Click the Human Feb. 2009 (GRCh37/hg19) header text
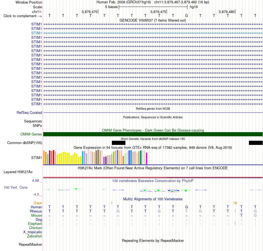This screenshot has height=251, width=263. [124, 2]
